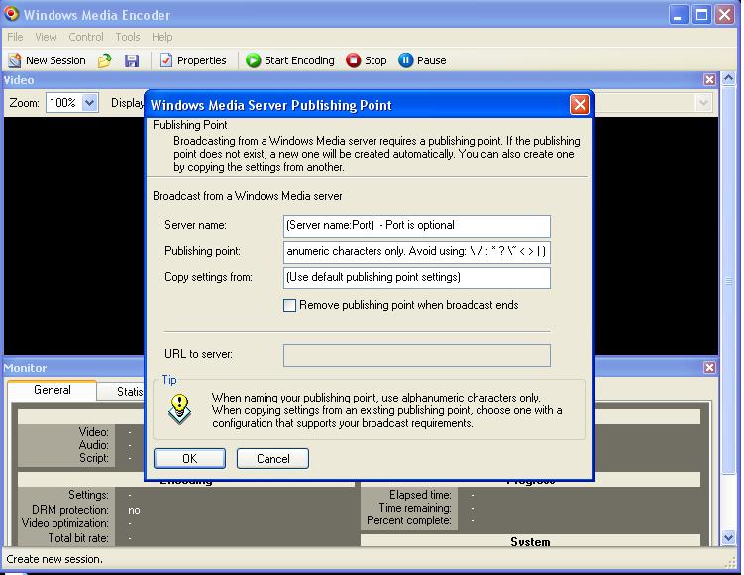Maximize the Windows Media Encoder window
The image size is (744, 575).
[701, 14]
